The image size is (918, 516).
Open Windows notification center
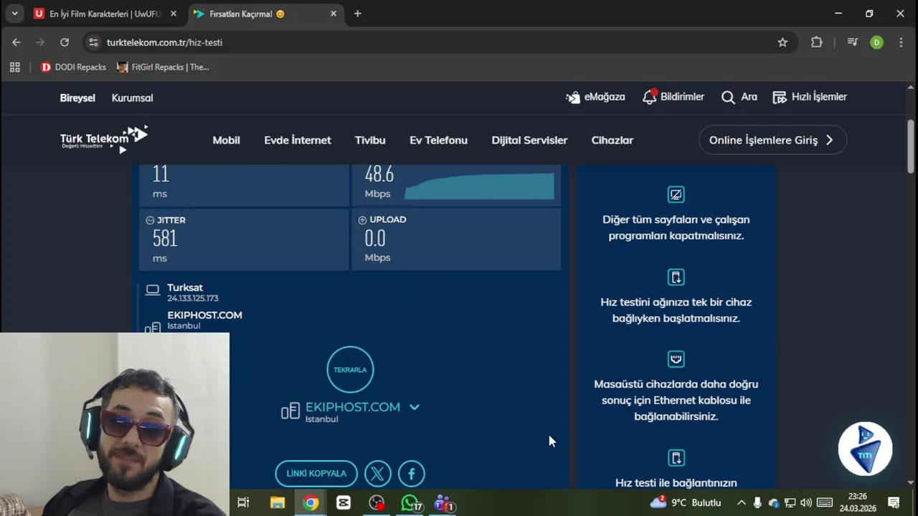[894, 503]
